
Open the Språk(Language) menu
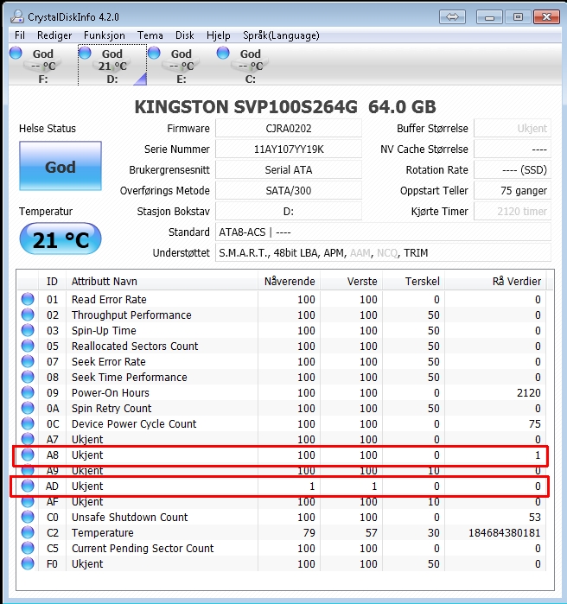click(281, 35)
